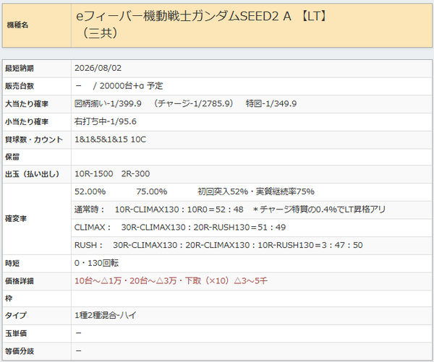
Task: Select the 20000台+α 予定 sales value
Action: (131, 86)
